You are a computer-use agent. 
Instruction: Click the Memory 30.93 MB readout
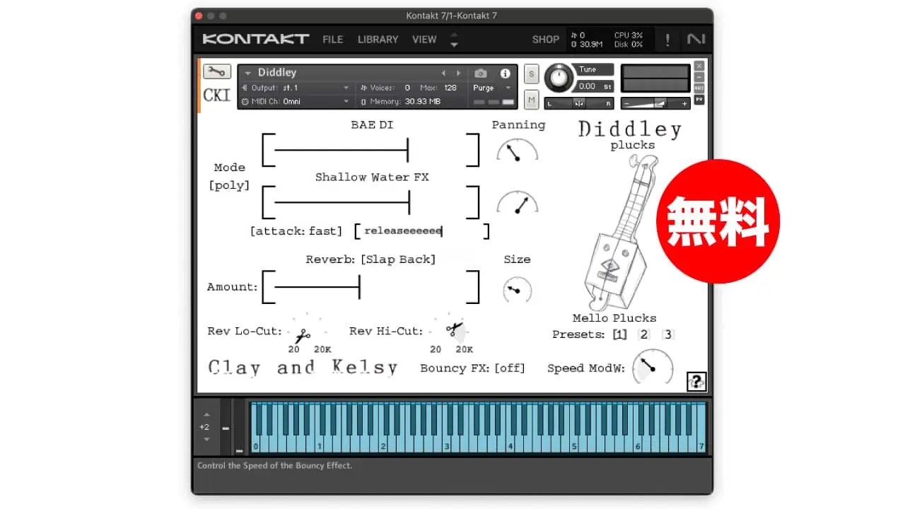[400, 102]
